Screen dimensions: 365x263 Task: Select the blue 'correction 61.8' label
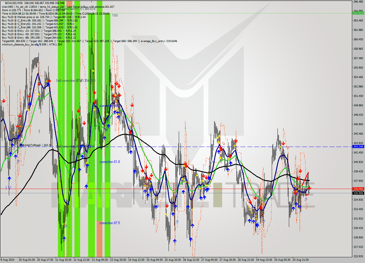[110, 162]
